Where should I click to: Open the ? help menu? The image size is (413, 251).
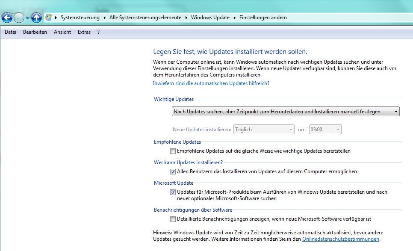point(98,32)
